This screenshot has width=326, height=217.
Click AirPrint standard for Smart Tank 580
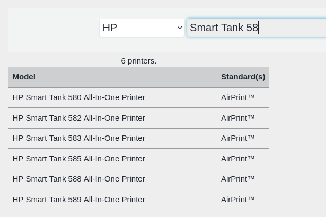tap(237, 97)
